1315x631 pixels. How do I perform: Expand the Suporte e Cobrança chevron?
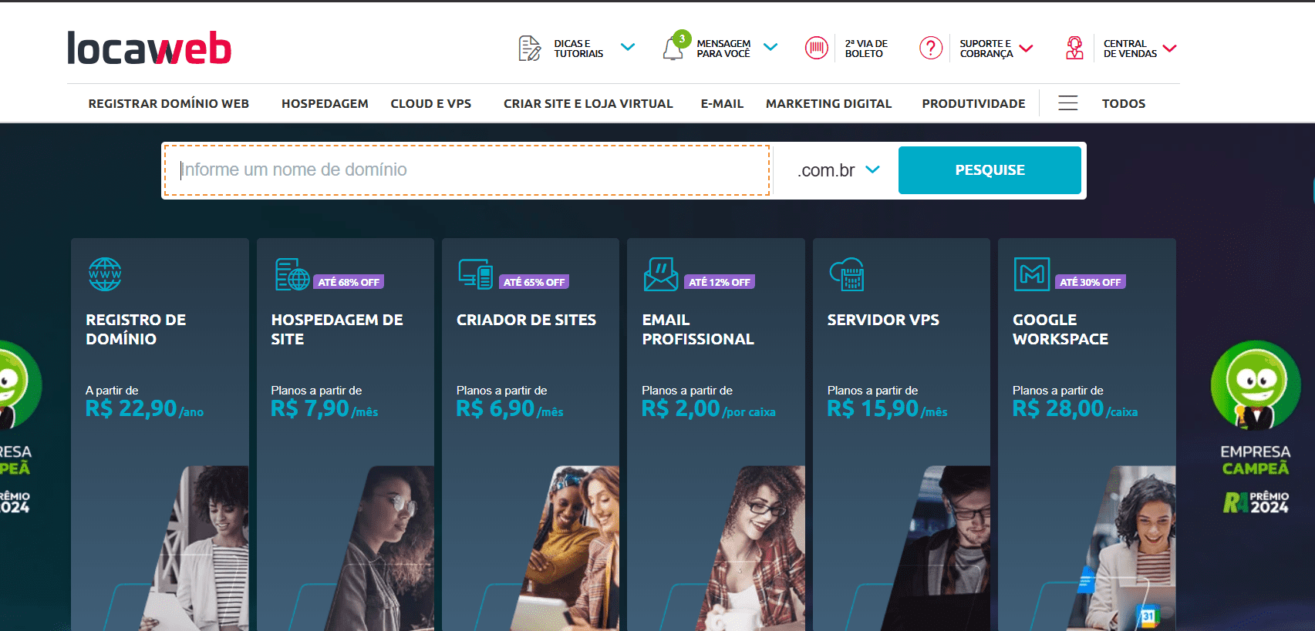click(x=1026, y=48)
